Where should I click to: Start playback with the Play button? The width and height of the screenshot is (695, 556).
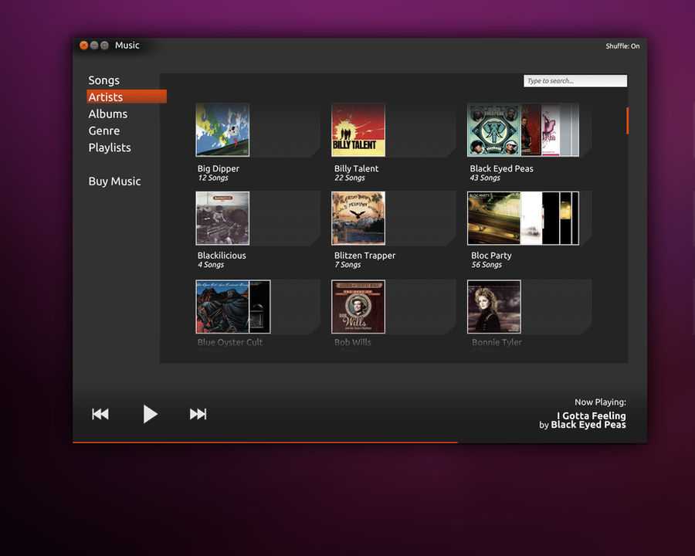(x=151, y=414)
